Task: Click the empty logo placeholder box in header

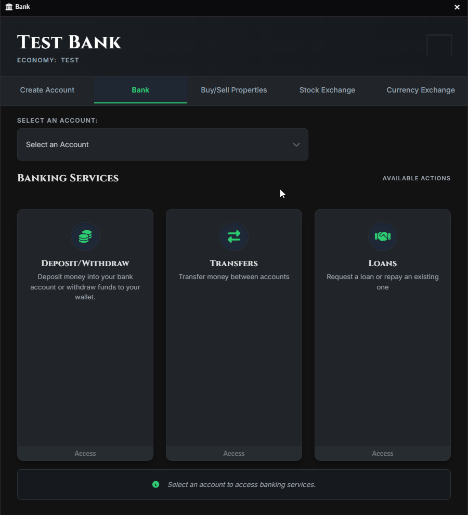Action: (439, 45)
